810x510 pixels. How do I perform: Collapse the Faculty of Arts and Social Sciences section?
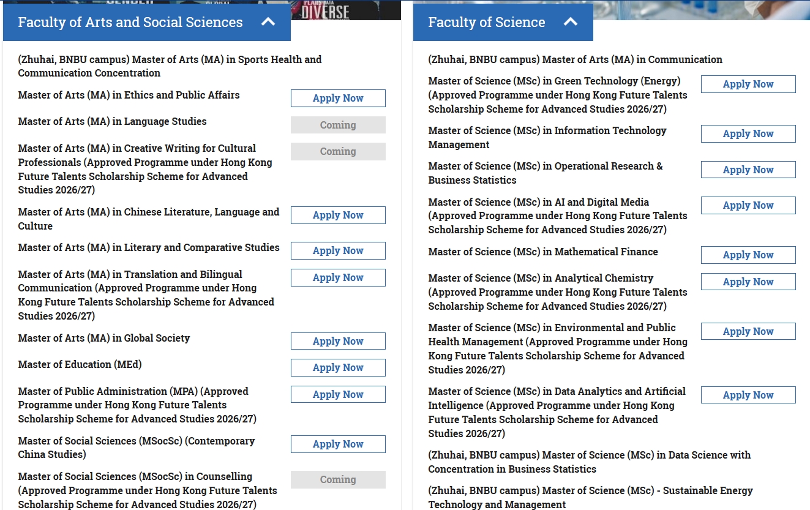tap(268, 22)
